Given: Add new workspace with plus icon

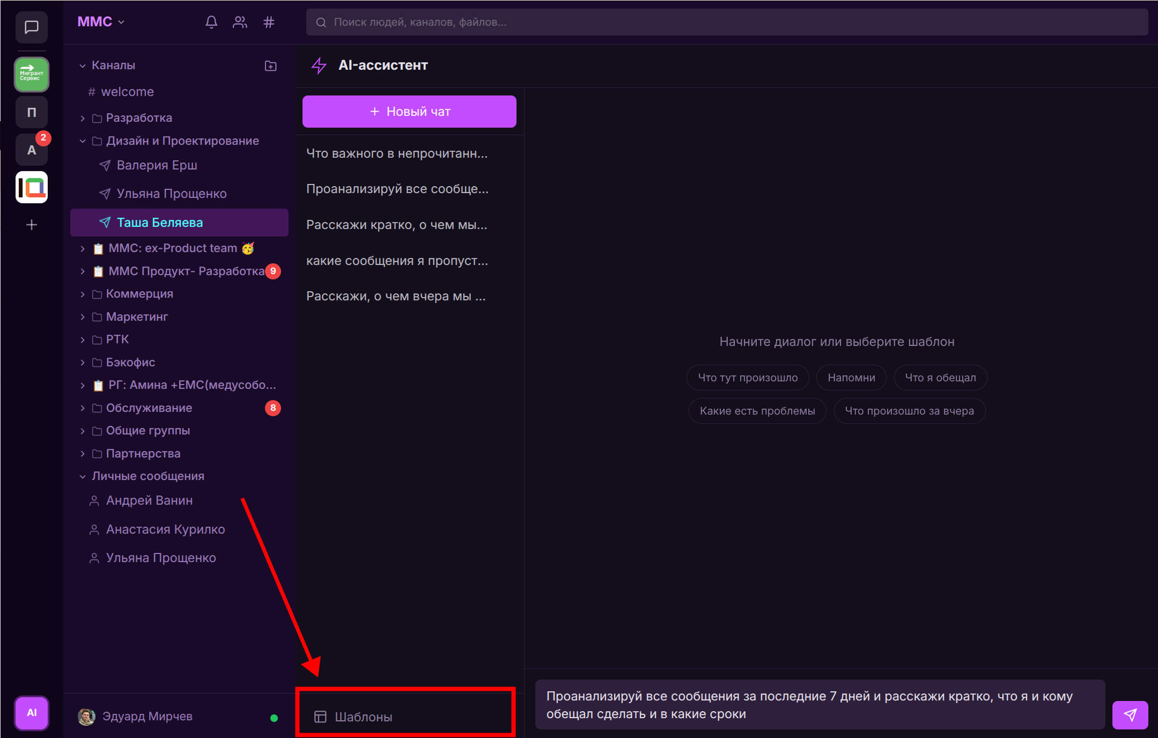Looking at the screenshot, I should point(32,225).
